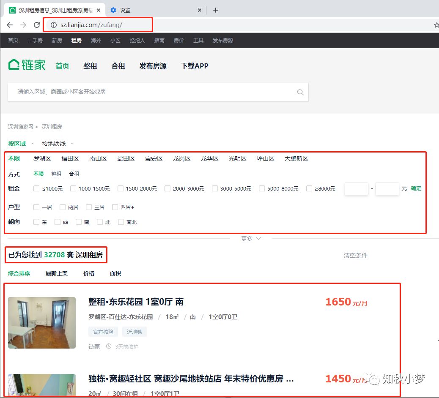The image size is (439, 398).
Task: Click the 近地铁 tag on 东乐花园 listing
Action: 134,332
